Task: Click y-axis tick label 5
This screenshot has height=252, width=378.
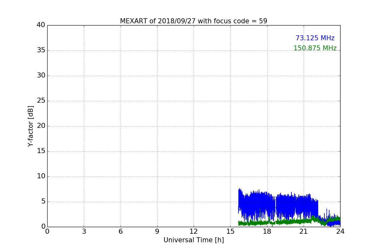Action: [x=43, y=202]
